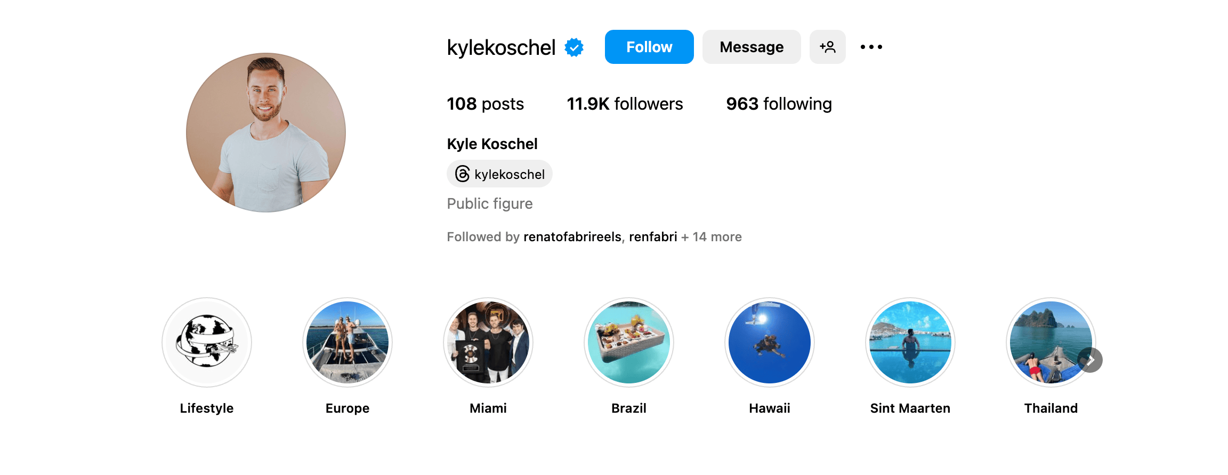1228x475 pixels.
Task: Open the Lifestyle globe highlight
Action: click(207, 342)
